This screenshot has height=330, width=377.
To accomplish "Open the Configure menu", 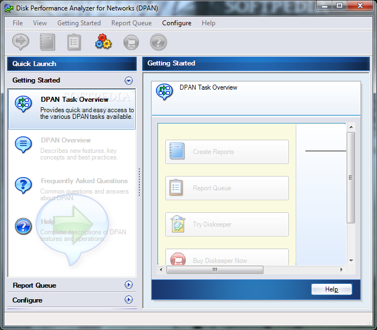I will (x=177, y=23).
